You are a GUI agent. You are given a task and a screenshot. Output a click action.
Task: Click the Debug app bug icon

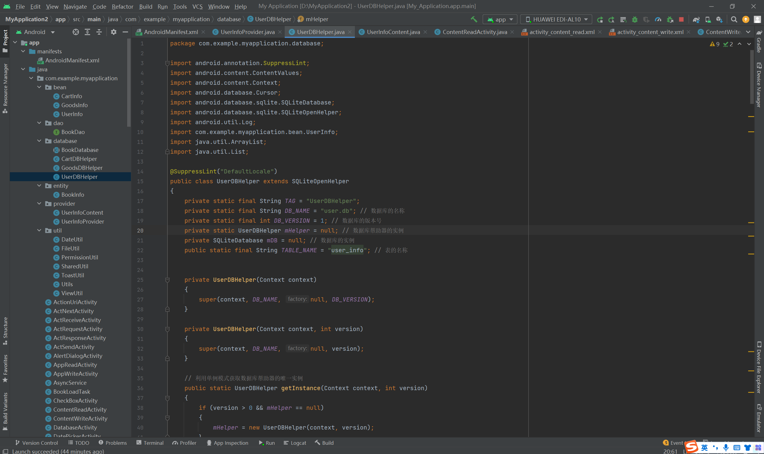[x=635, y=19]
